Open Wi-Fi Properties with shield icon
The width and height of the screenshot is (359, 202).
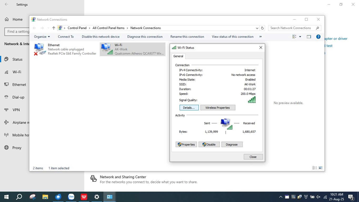(186, 145)
